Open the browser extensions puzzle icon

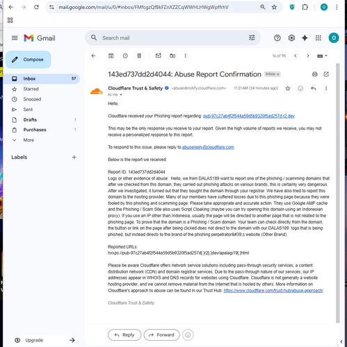tap(305, 7)
